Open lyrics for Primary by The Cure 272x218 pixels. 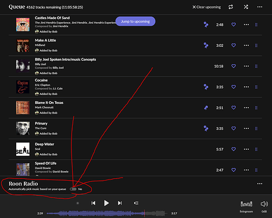click(206, 128)
